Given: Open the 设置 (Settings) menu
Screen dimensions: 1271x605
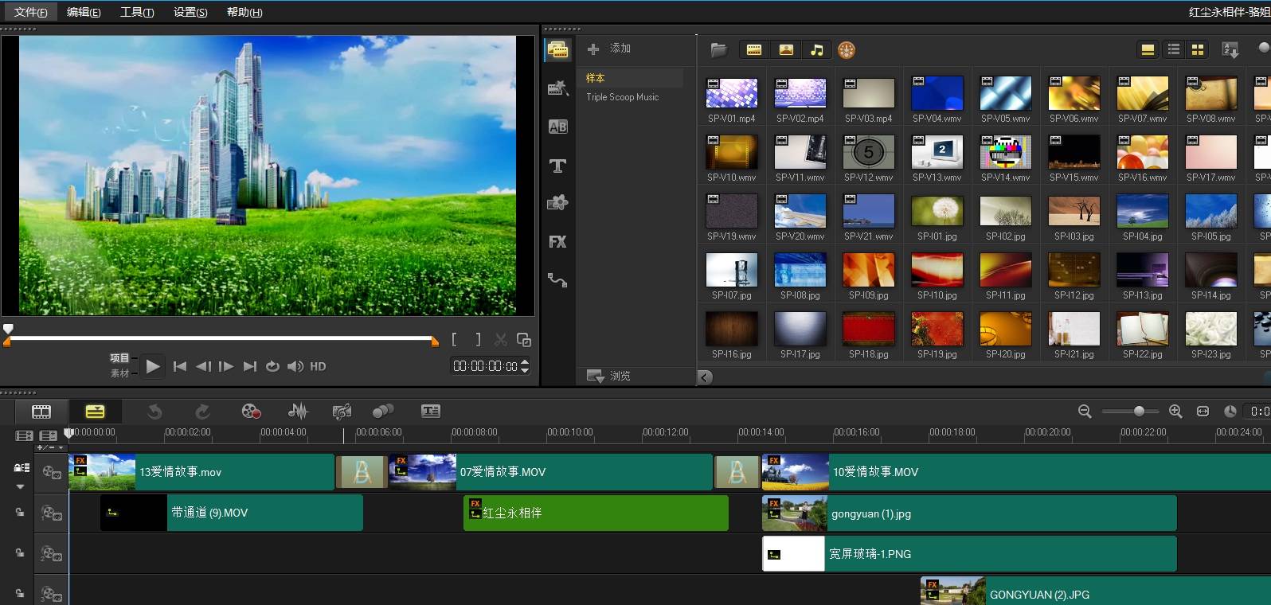Looking at the screenshot, I should coord(190,12).
